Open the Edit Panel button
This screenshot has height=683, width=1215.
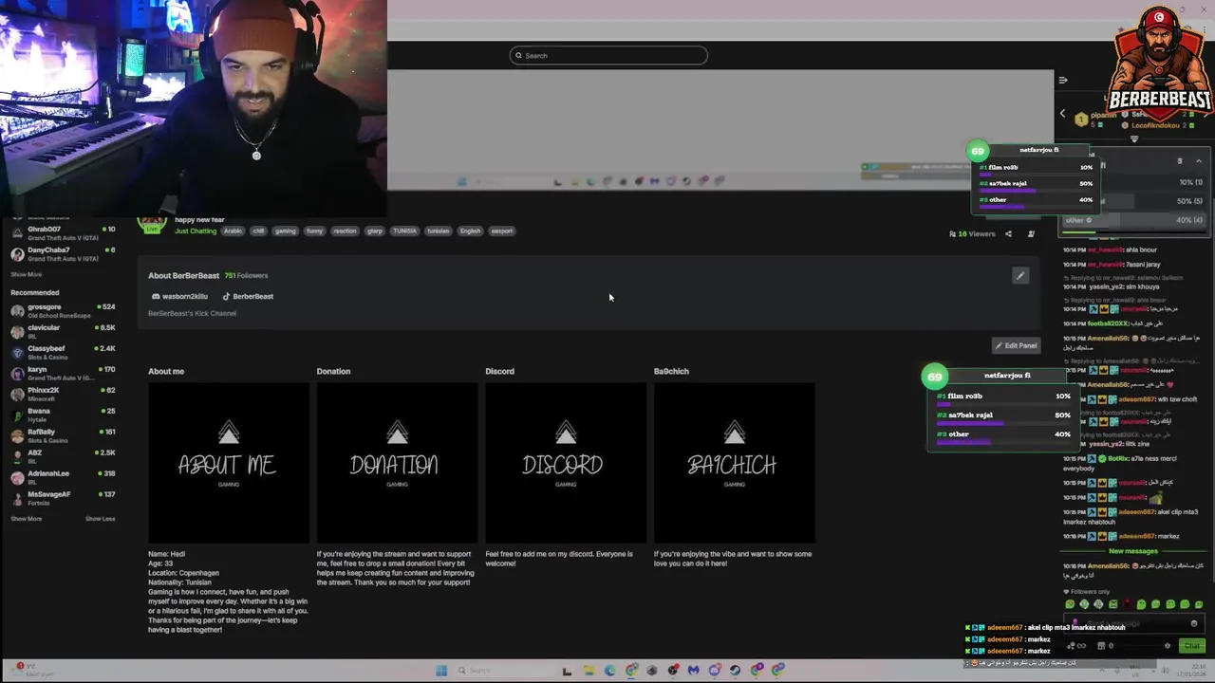pyautogui.click(x=1016, y=345)
